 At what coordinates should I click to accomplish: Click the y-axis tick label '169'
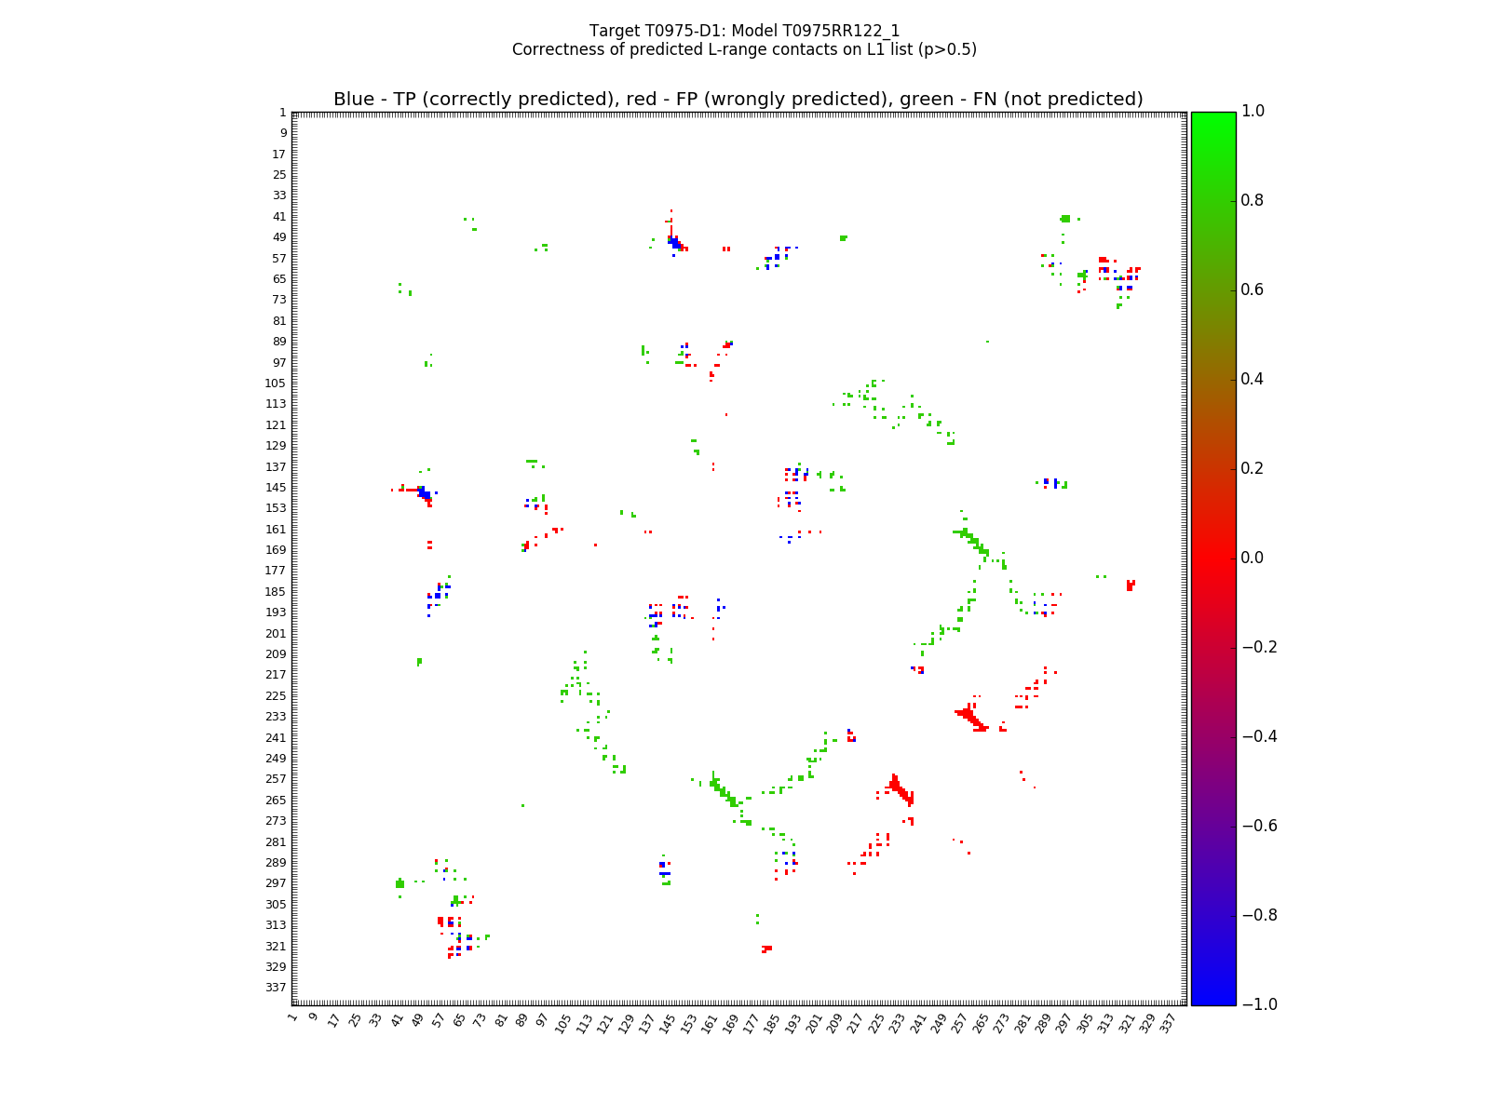(276, 550)
